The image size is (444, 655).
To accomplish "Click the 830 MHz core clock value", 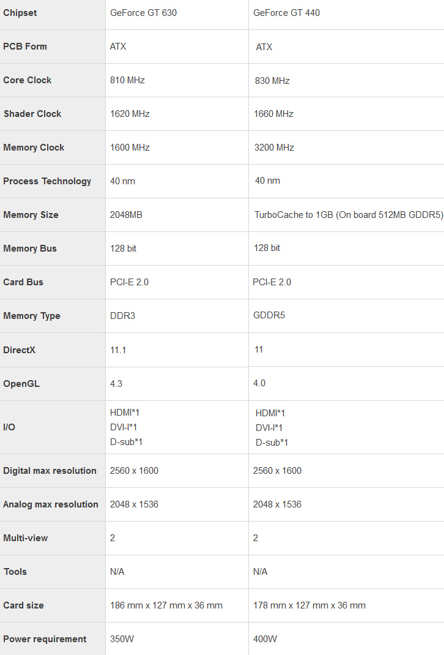I will tap(272, 81).
